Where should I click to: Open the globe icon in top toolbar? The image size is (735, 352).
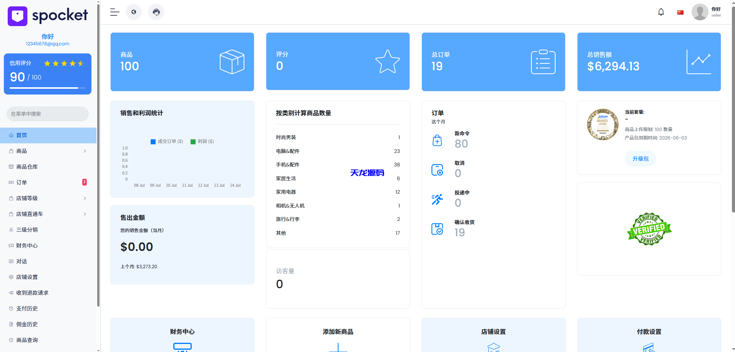coord(134,12)
